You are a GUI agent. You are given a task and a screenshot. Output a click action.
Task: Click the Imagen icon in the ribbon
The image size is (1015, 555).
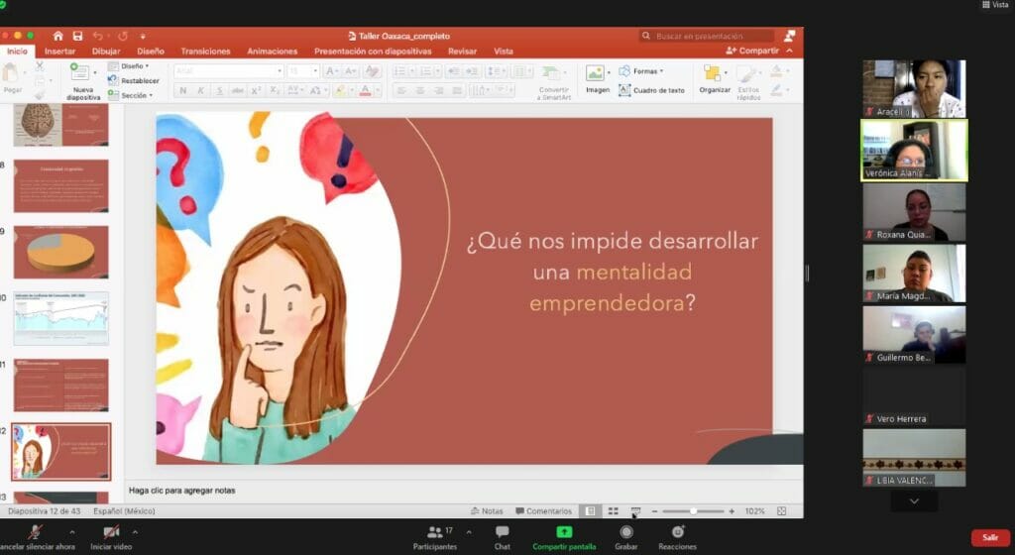coord(596,74)
